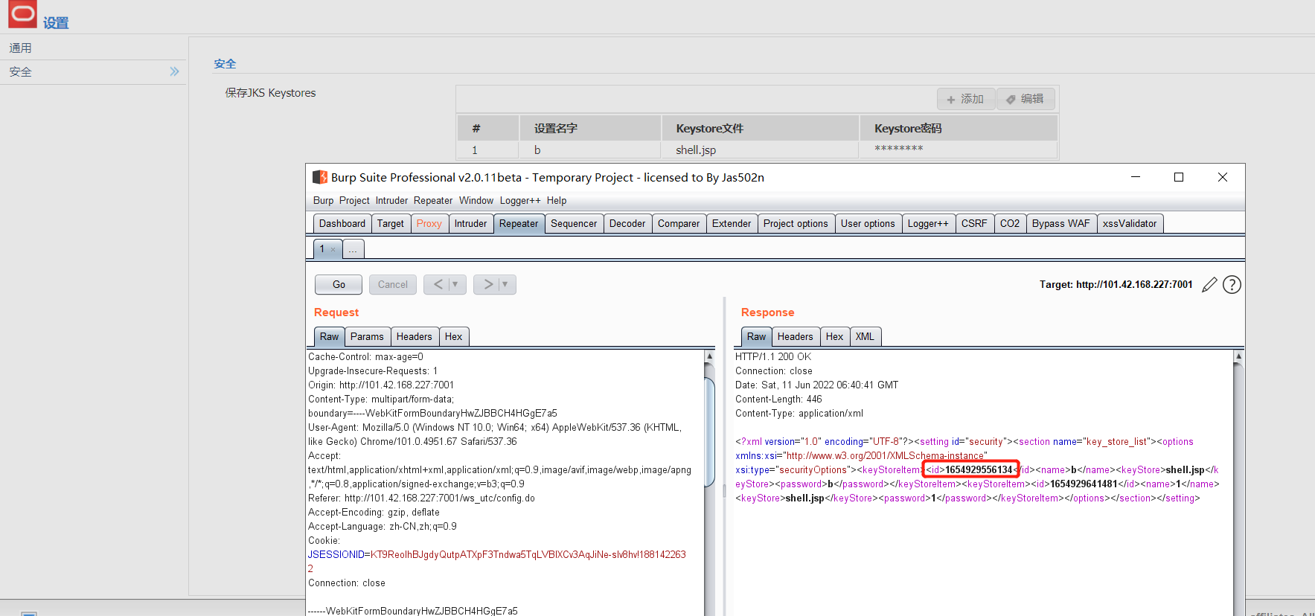The width and height of the screenshot is (1315, 616).
Task: Open the Intruder menu in the menu bar
Action: point(391,201)
